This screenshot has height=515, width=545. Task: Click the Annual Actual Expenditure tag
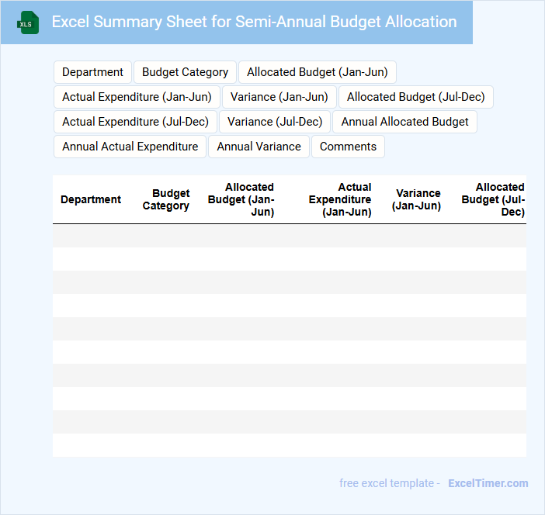click(x=130, y=147)
